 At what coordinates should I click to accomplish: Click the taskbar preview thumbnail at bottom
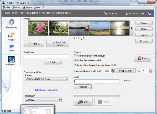(37, 109)
